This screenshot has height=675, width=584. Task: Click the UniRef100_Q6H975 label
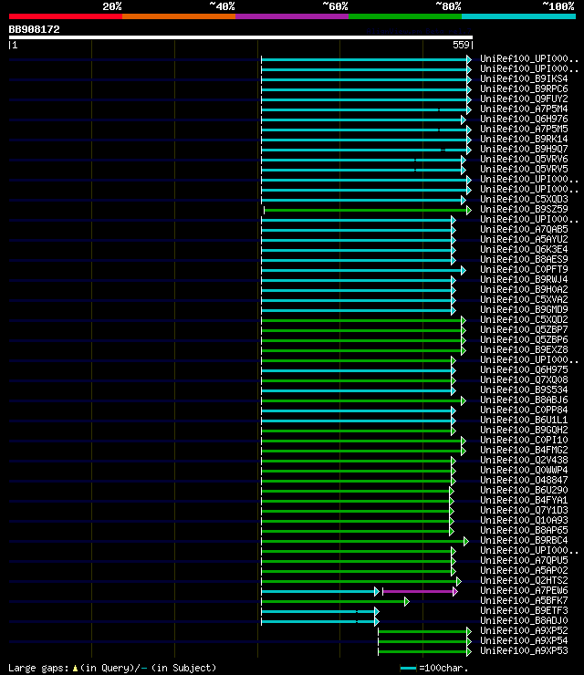[x=524, y=369]
